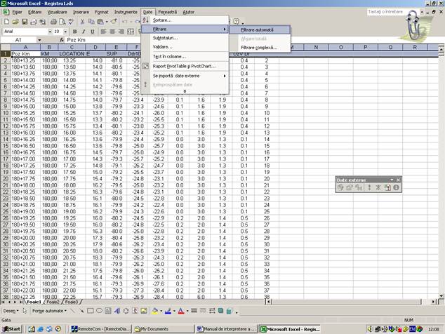Click the Help question mark icon

pos(237,22)
